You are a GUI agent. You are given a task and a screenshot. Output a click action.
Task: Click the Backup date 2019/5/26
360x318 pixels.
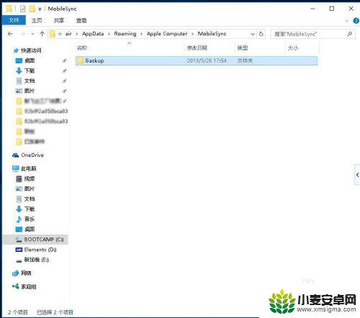tap(207, 60)
